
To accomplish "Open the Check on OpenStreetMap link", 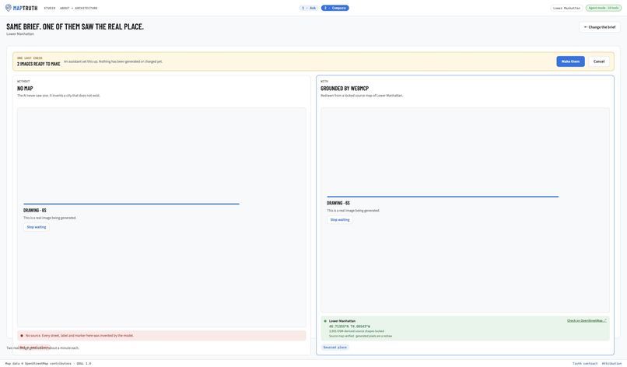I will pos(587,320).
